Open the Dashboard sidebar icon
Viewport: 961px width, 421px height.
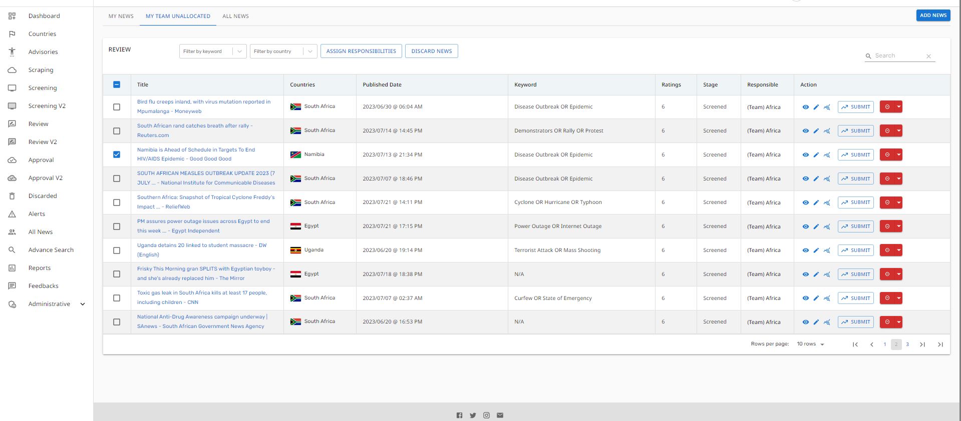[12, 16]
